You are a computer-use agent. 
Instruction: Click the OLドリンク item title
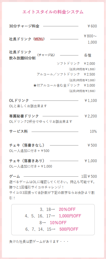19,100
